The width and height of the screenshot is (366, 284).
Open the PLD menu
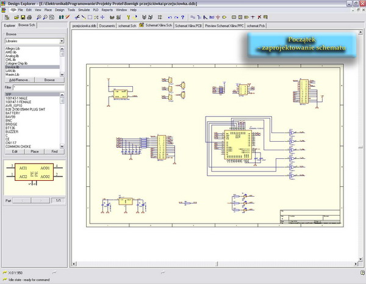pos(96,10)
